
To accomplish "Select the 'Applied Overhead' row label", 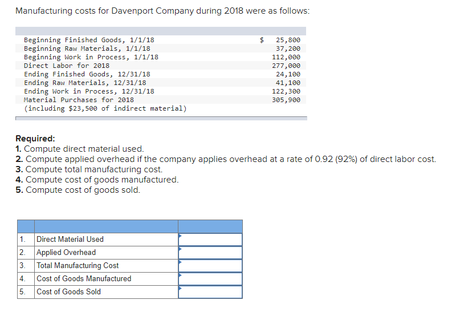I will point(66,252).
